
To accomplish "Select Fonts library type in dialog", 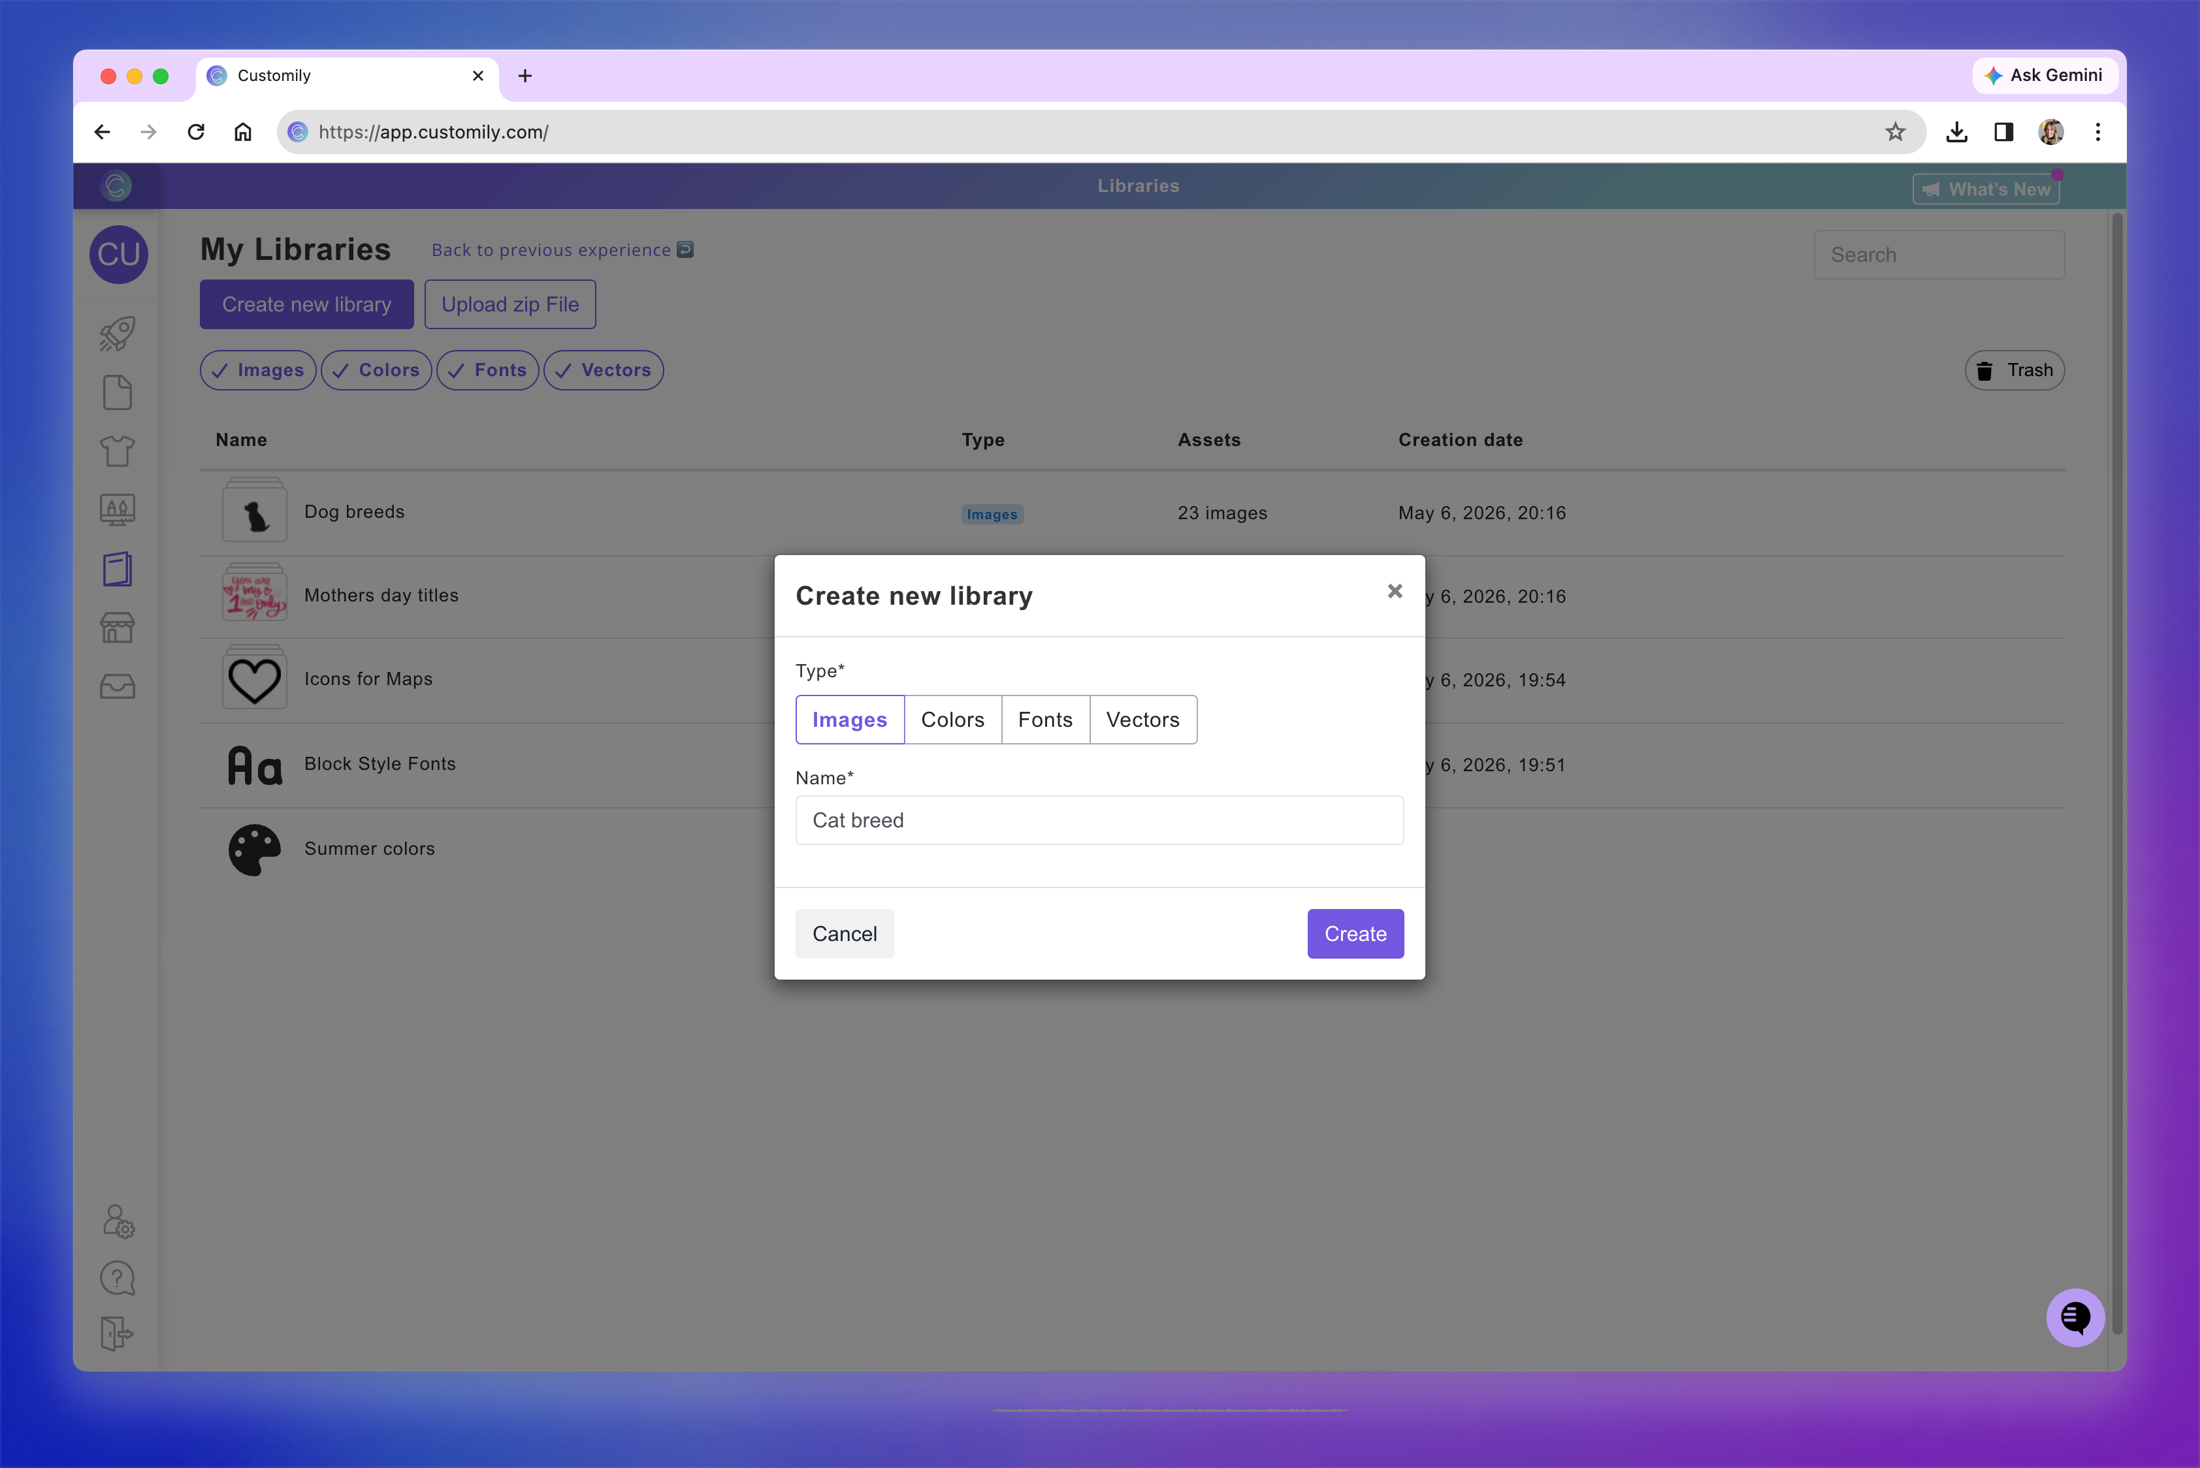I will coord(1045,719).
